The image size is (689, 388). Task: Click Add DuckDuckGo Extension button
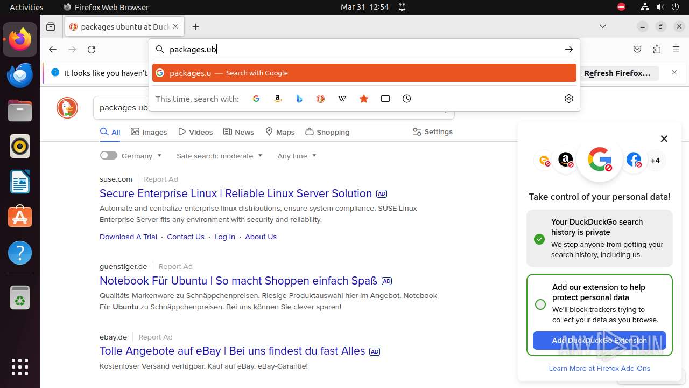600,341
